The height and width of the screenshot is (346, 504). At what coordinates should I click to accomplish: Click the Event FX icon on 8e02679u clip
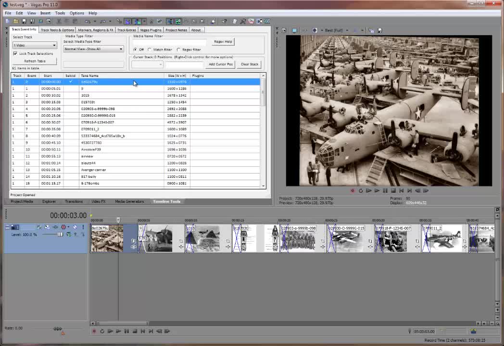[x=133, y=247]
